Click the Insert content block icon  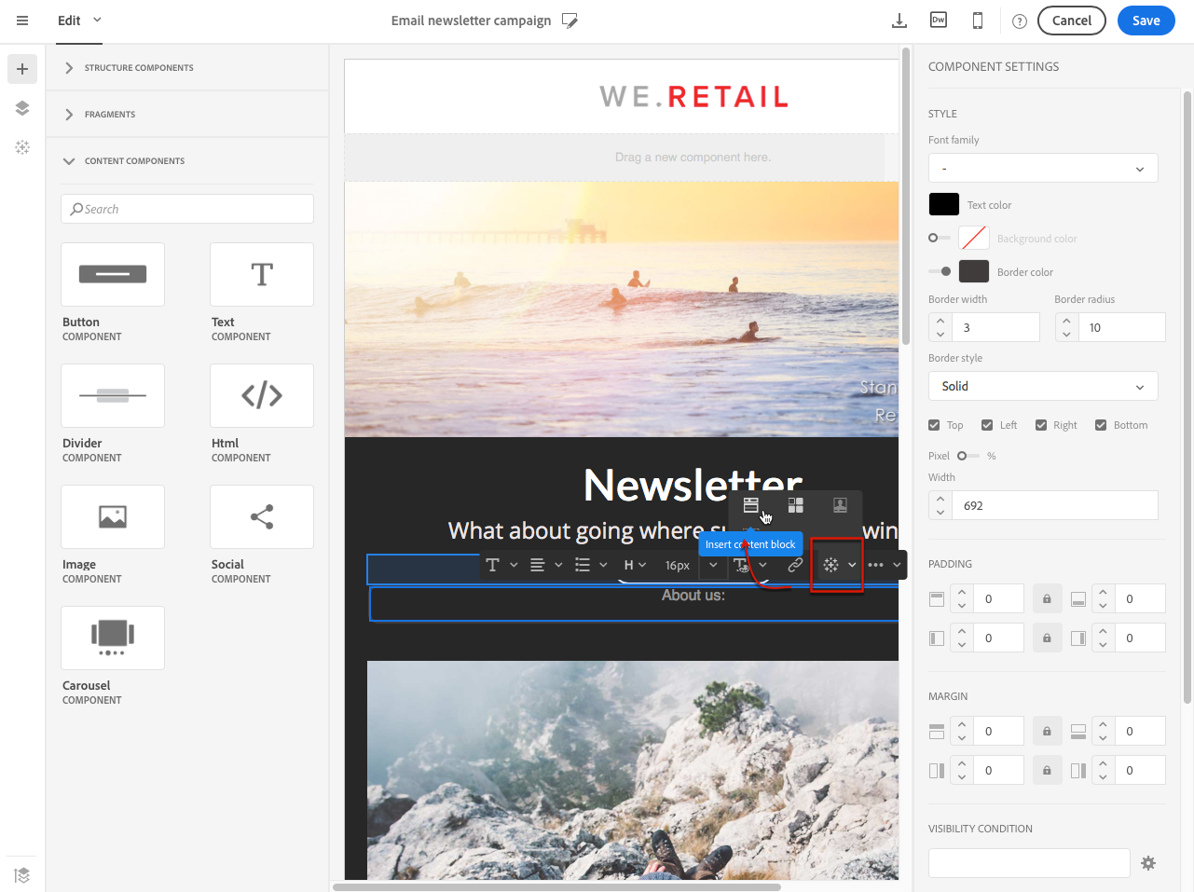pos(751,505)
